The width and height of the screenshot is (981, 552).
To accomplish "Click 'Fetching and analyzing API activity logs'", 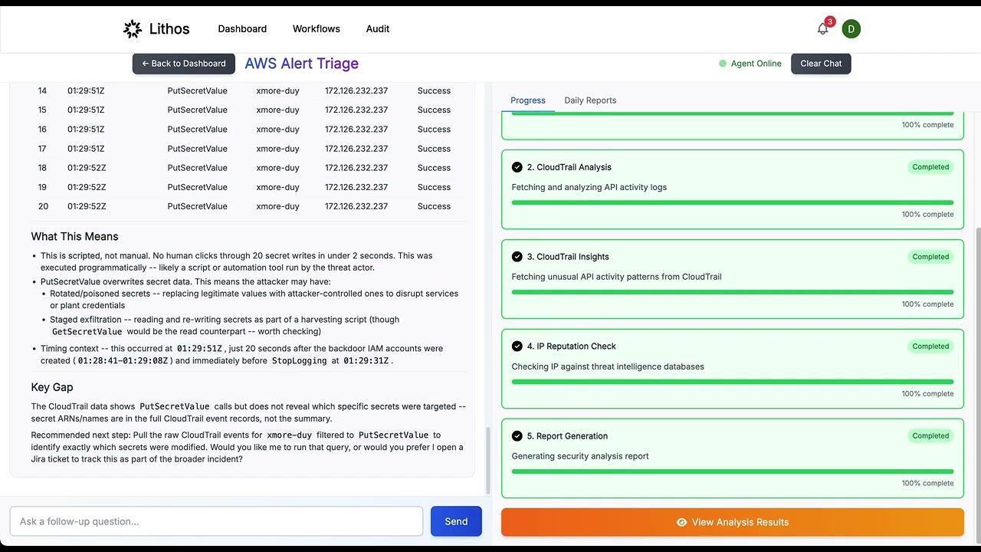I will [589, 187].
